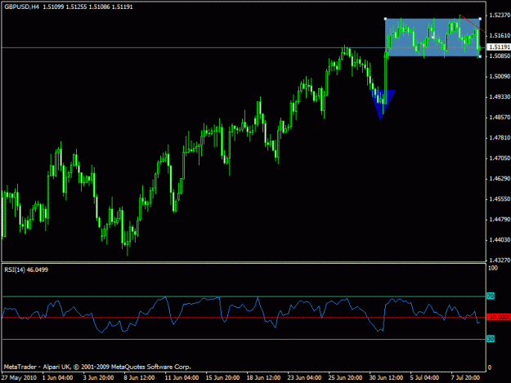Click the 1.47050 price scale value

point(500,158)
